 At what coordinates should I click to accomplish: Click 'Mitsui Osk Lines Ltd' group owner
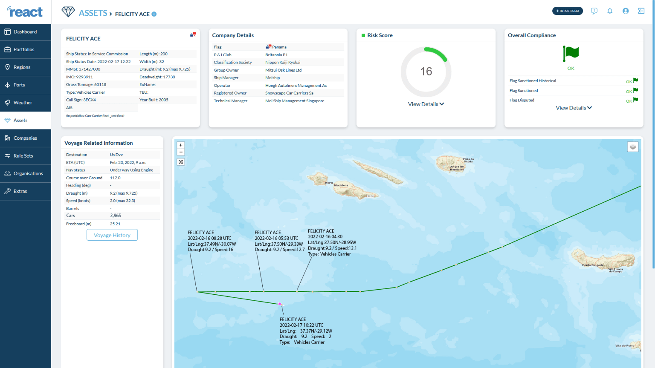click(x=283, y=70)
